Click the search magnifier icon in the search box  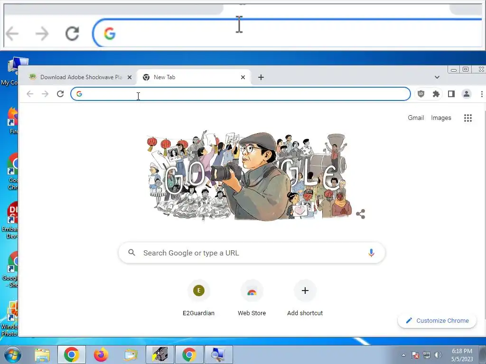132,253
